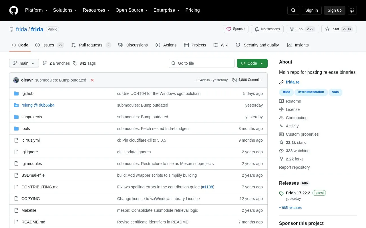Image resolution: width=366 pixels, height=228 pixels.
Task: Click oleavr's avatar image
Action: 16,80
